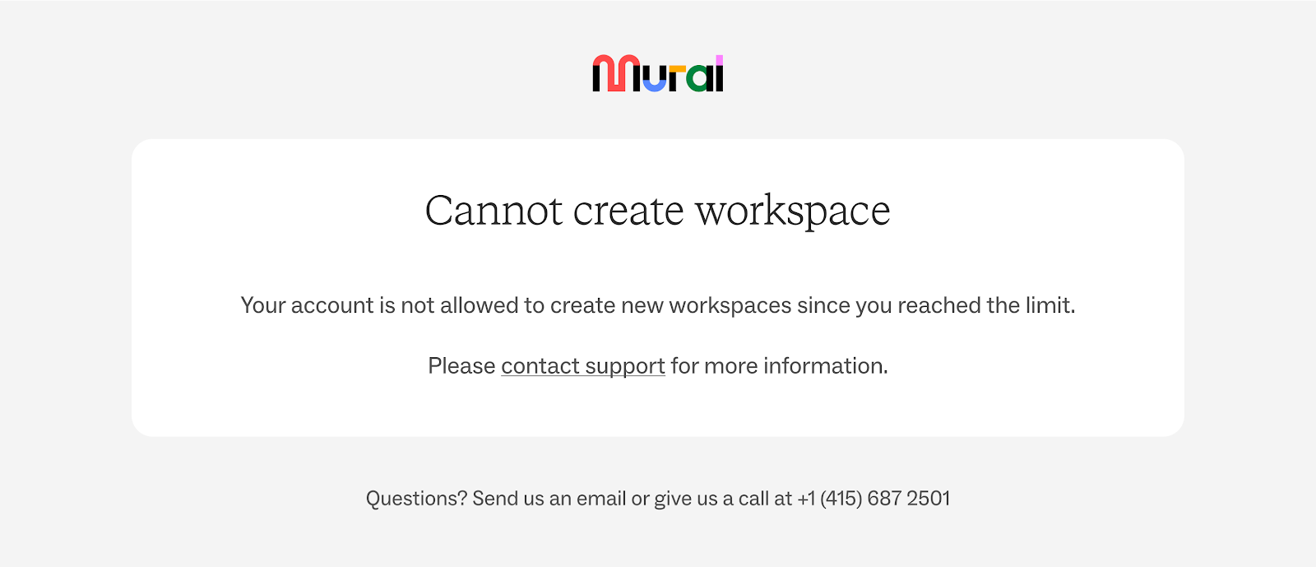1316x567 pixels.
Task: Click the phone number +1 (415) 687 2501
Action: point(873,499)
